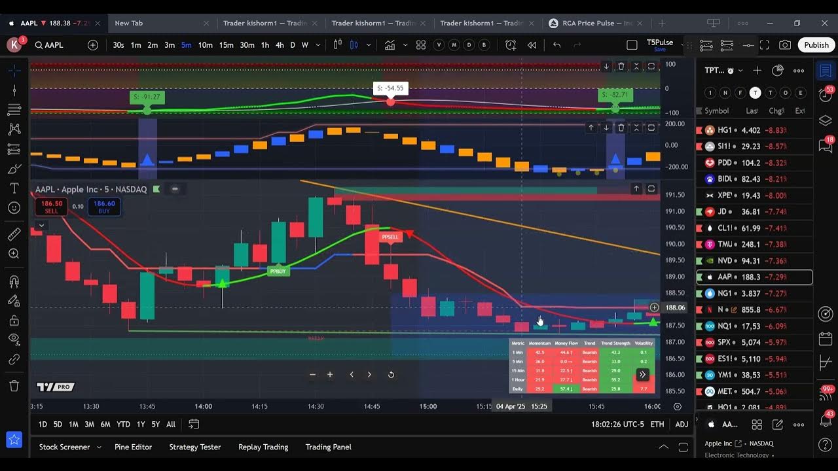Screen dimensions: 838x471
Task: Choose the bars chart style icon
Action: coord(338,45)
